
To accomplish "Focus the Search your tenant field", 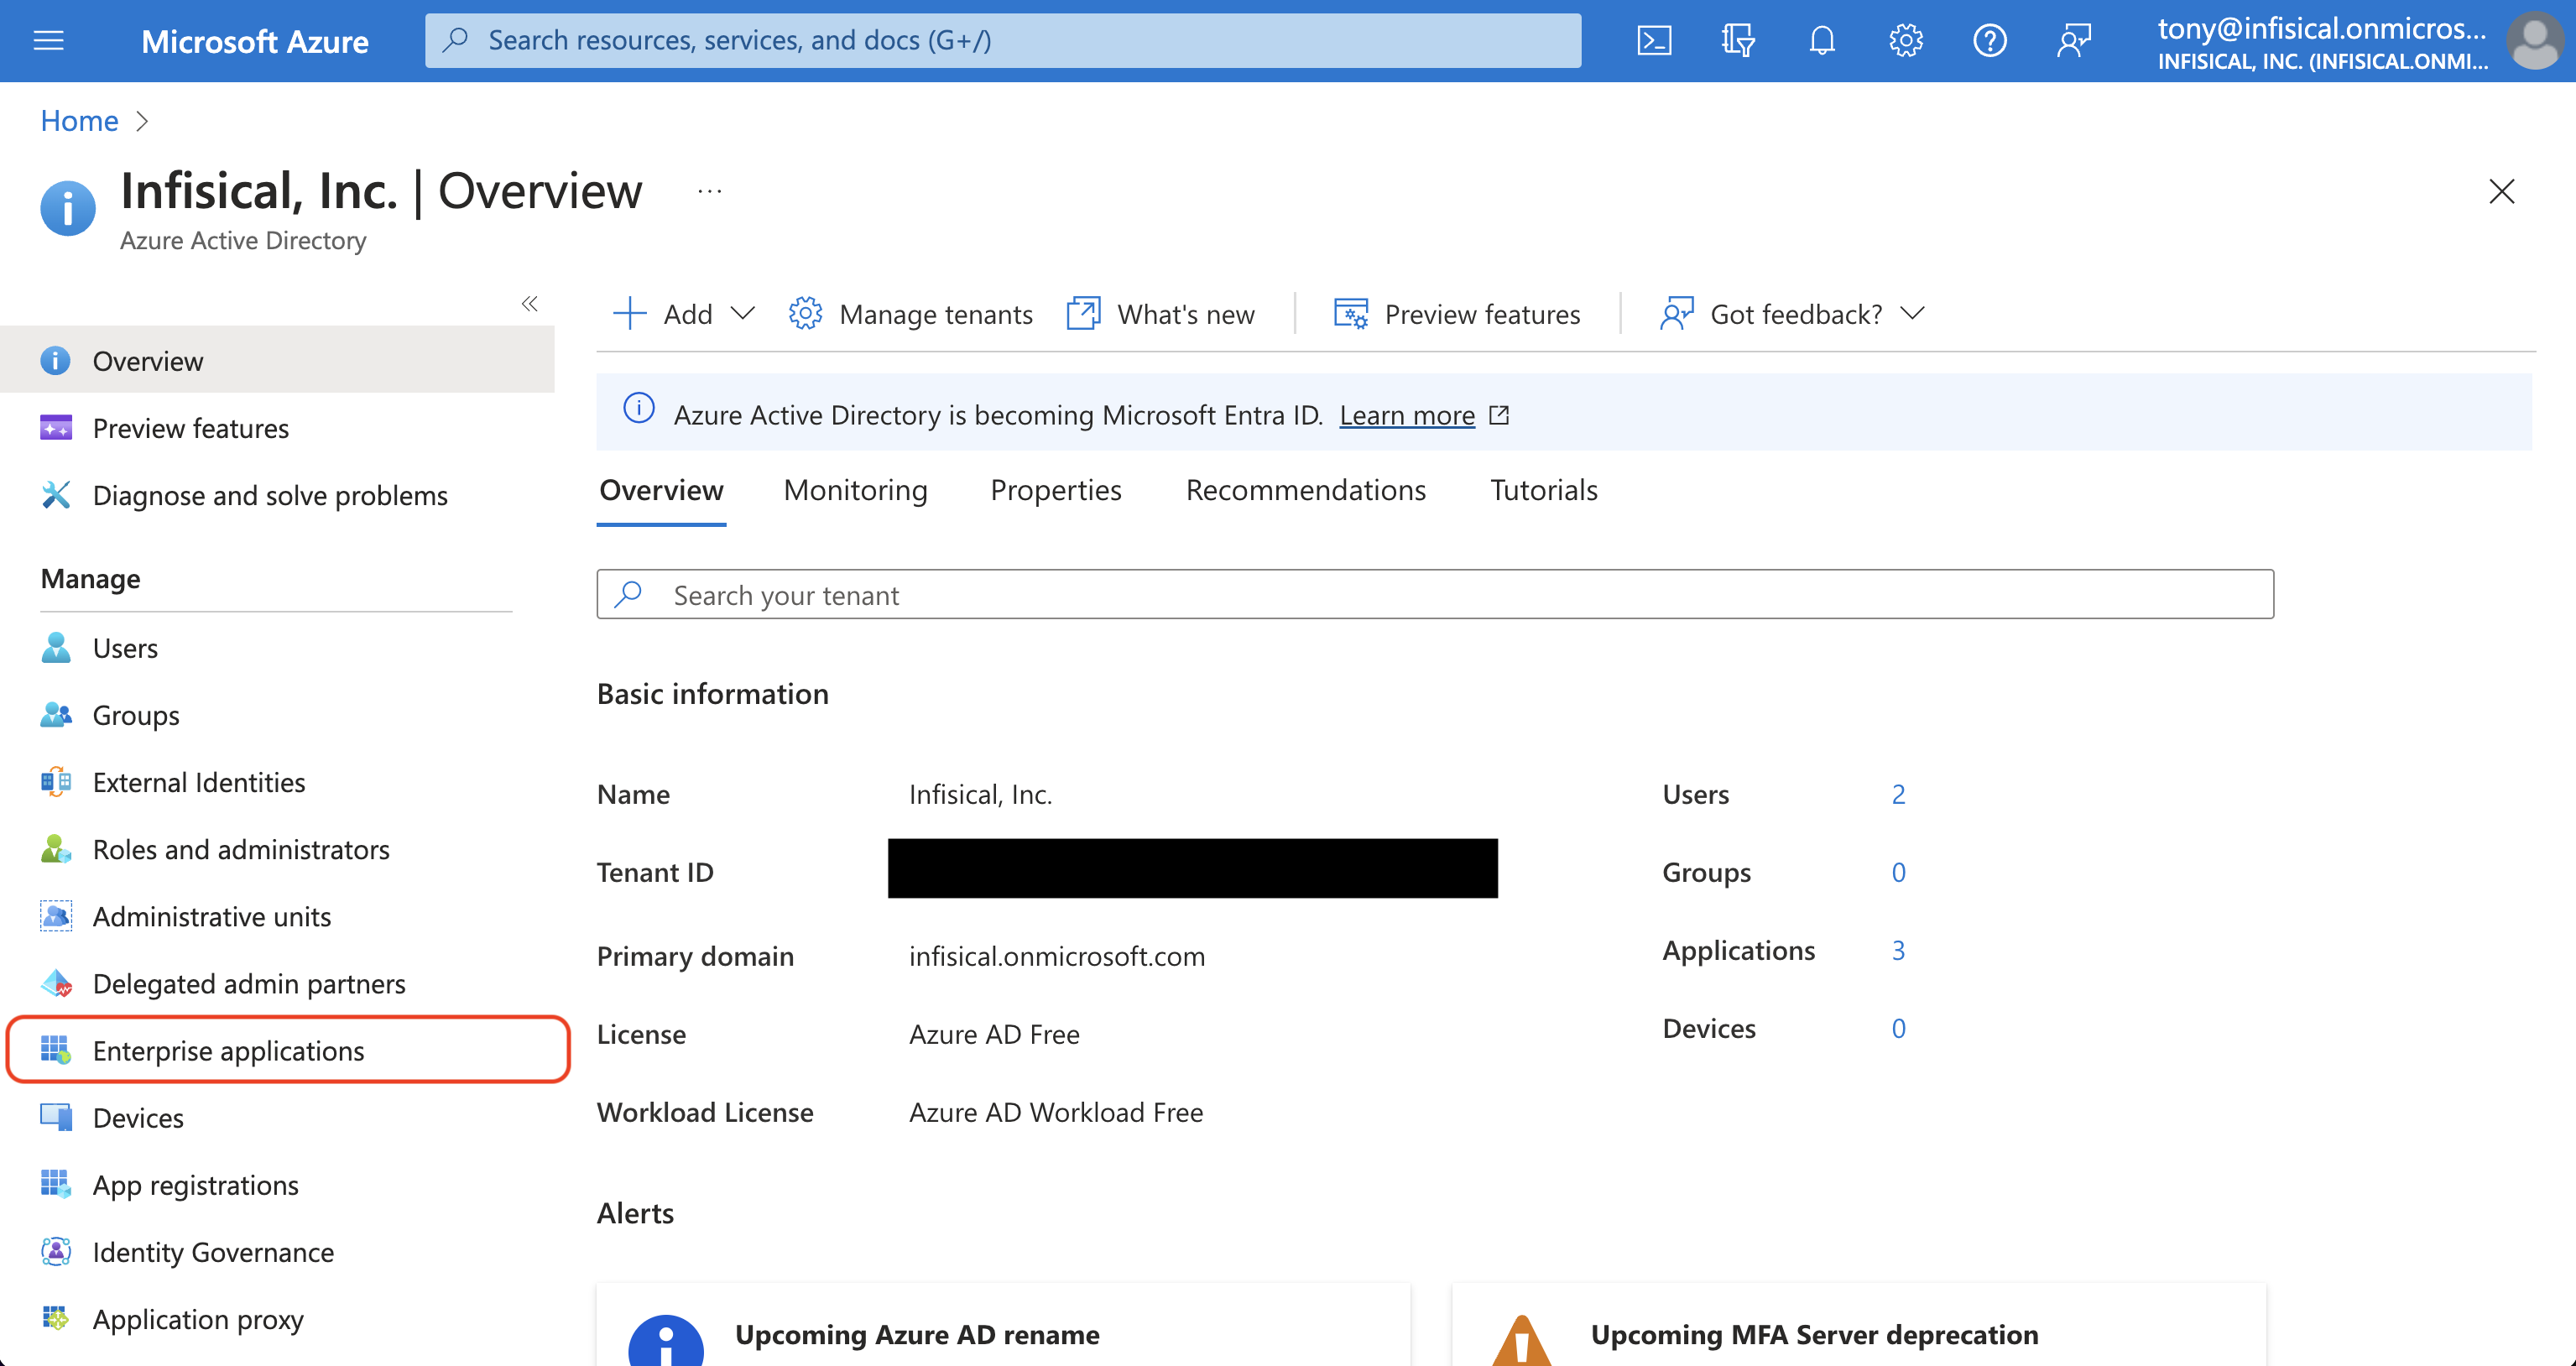I will coord(1435,594).
